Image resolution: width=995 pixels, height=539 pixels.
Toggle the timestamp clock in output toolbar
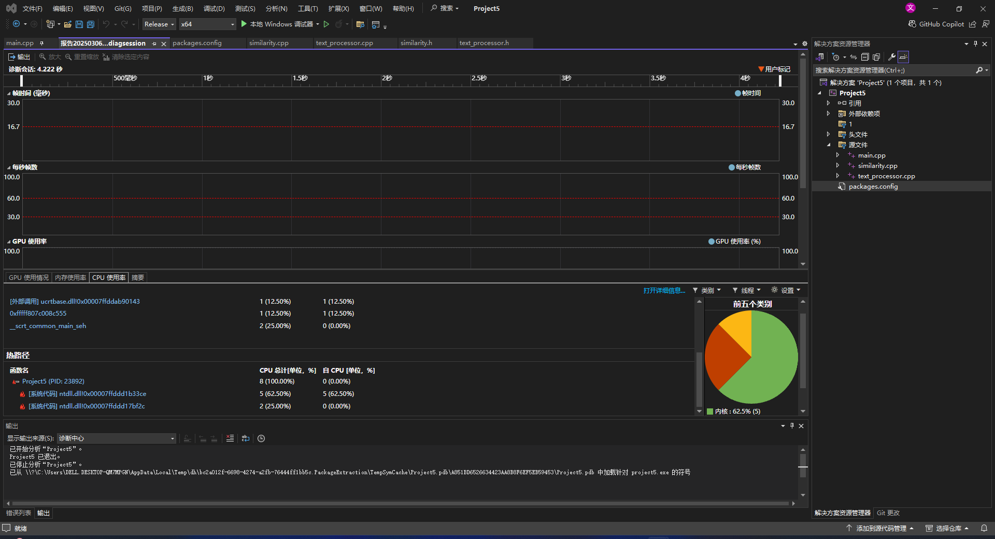coord(261,438)
